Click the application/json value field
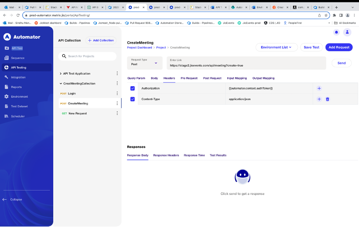Image resolution: width=359 pixels, height=227 pixels. coord(269,99)
